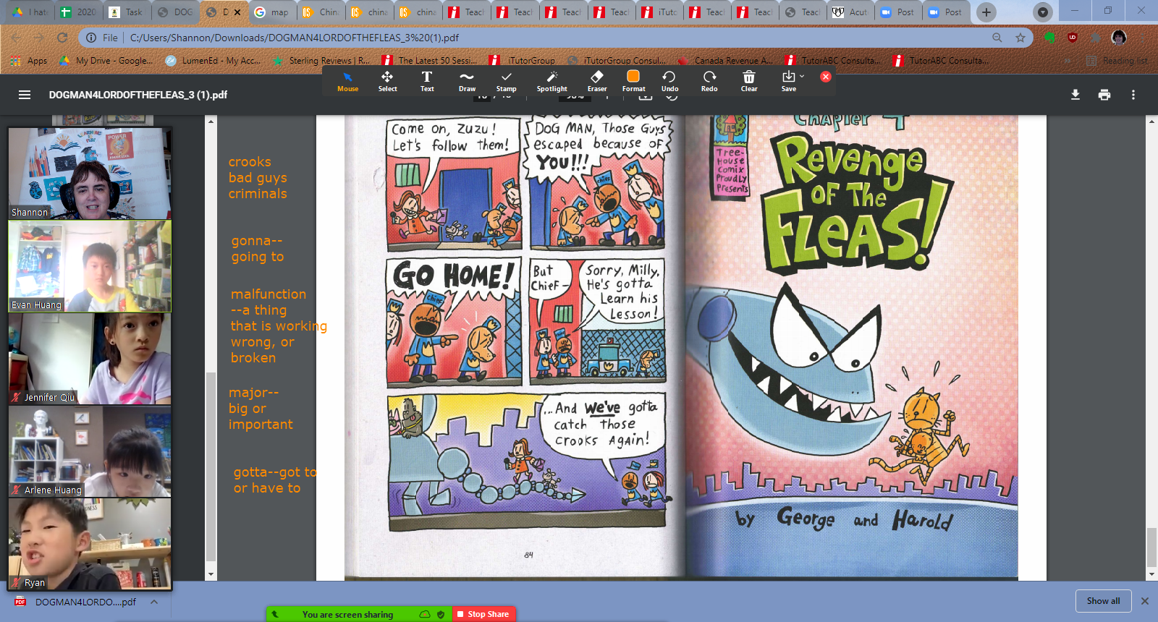This screenshot has height=622, width=1158.
Task: Open the Apps bookmark
Action: (x=29, y=61)
